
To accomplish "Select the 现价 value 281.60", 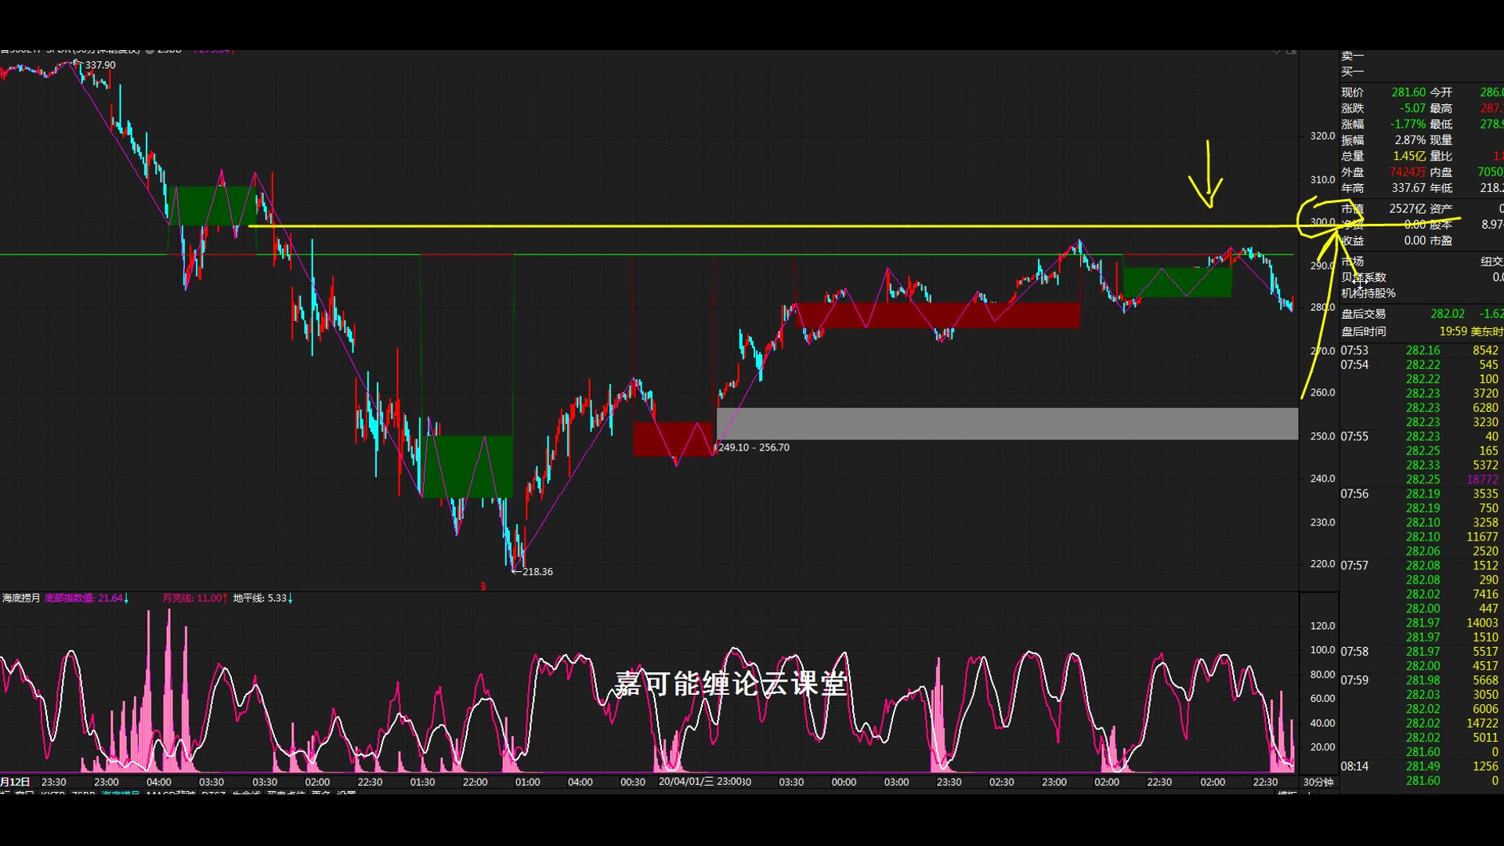I will [1408, 92].
